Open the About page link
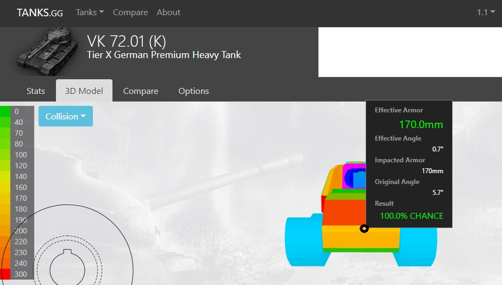502x285 pixels. (x=168, y=12)
